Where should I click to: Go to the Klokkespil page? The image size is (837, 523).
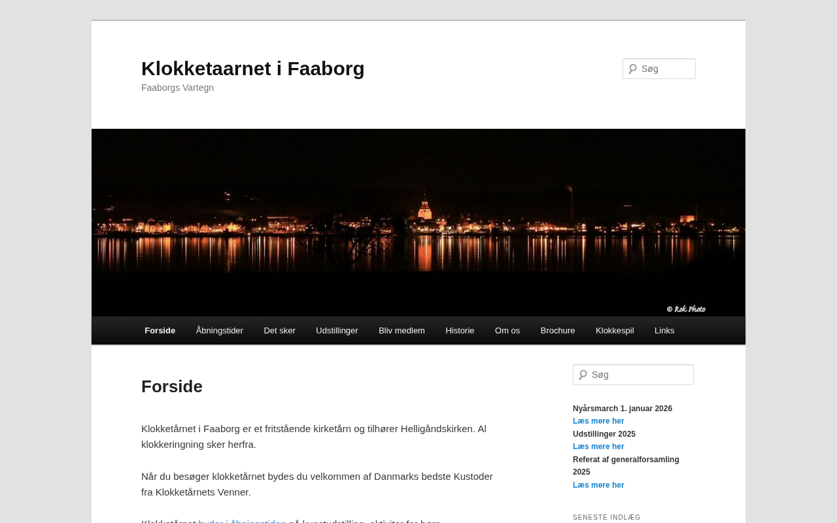[615, 330]
